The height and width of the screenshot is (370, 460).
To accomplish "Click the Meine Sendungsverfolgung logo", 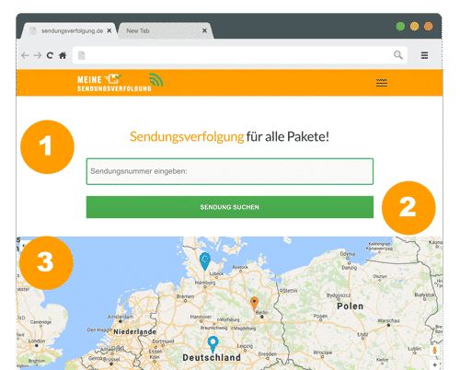I will (120, 83).
